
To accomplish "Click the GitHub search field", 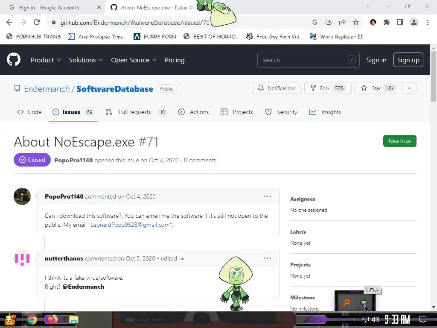I will tap(308, 60).
